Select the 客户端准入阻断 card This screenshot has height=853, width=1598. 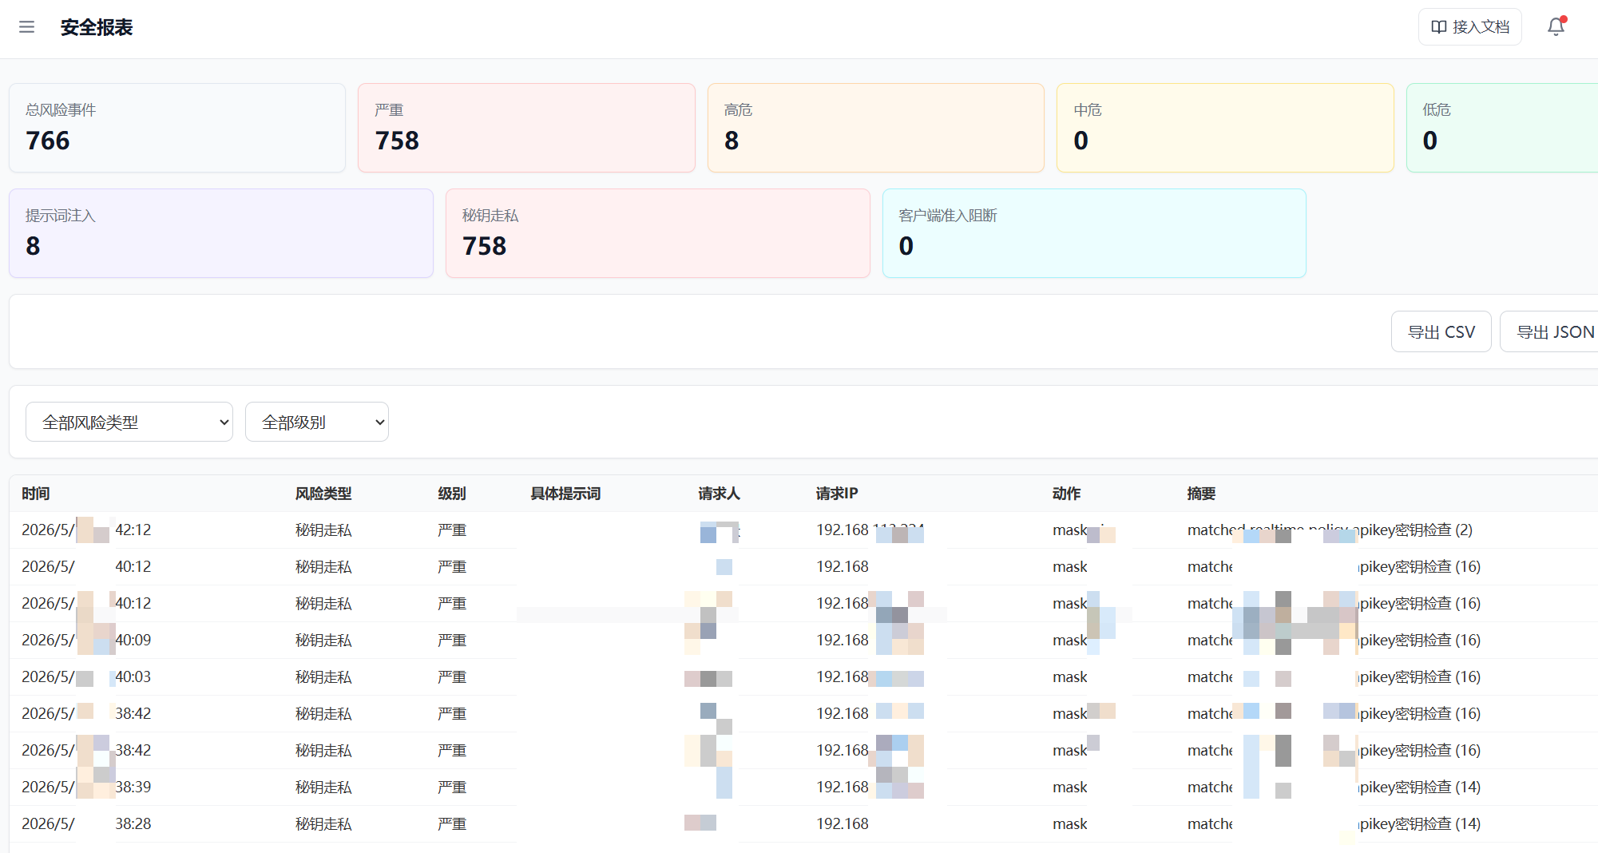point(1094,233)
